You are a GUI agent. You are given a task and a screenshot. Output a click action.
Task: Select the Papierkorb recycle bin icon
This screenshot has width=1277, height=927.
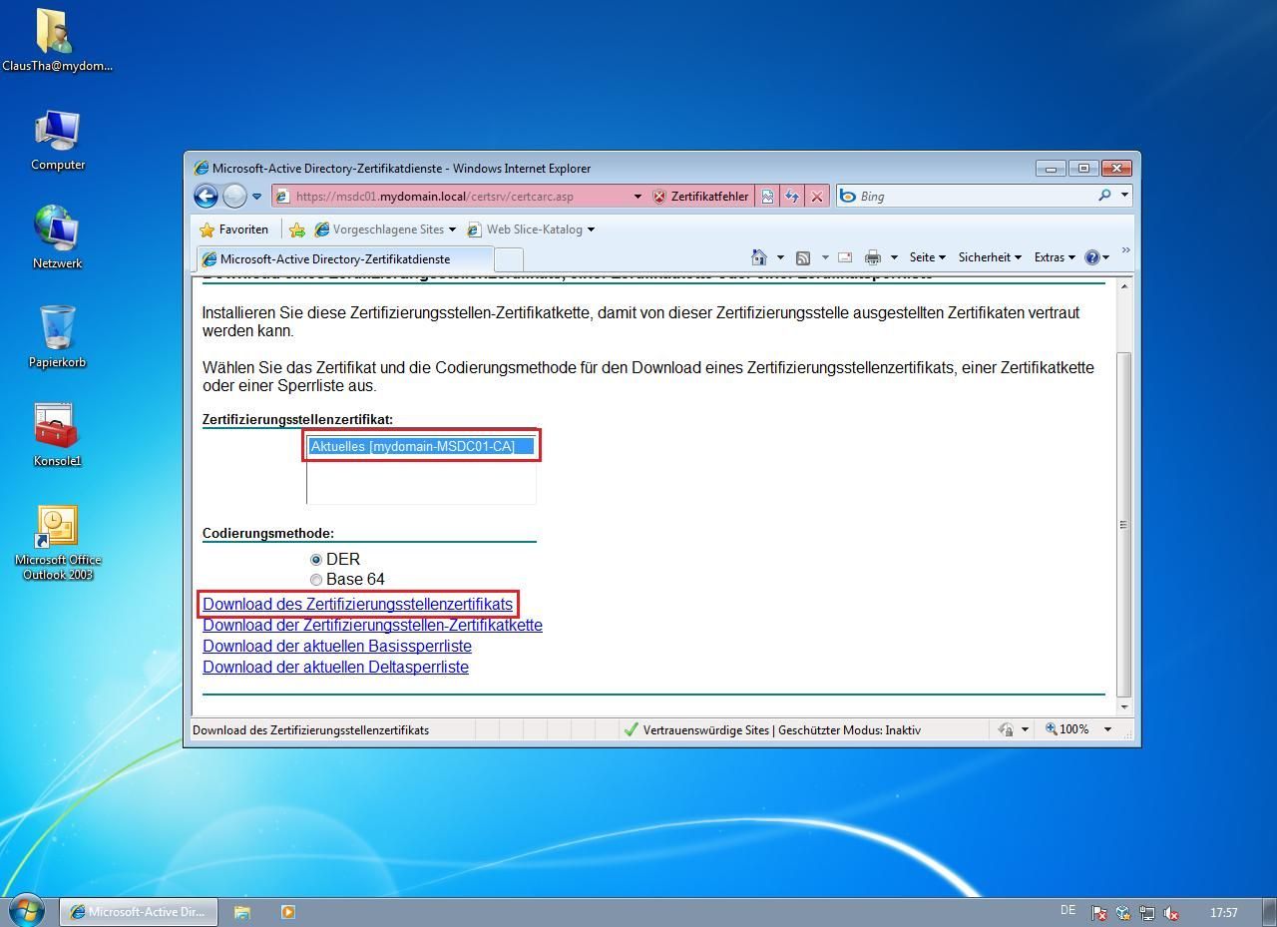57,336
